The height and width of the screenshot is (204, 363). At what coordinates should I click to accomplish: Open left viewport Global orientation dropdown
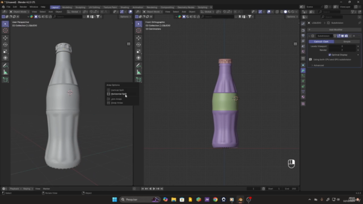point(74,11)
